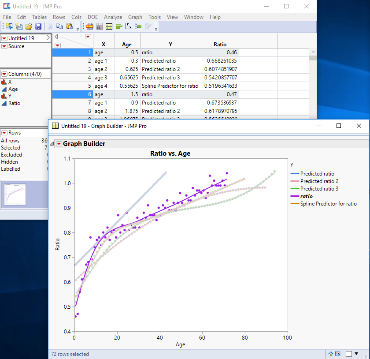Screen dimensions: 370x359
Task: Open the Graph Builder red triangle menu
Action: coord(58,144)
